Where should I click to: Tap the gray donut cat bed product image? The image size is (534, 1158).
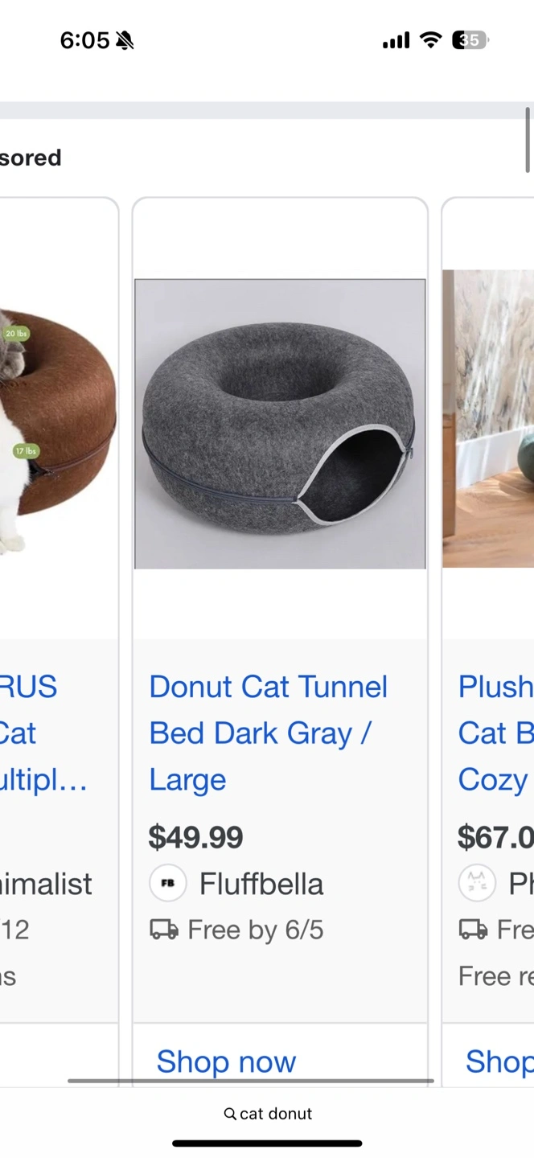(280, 424)
